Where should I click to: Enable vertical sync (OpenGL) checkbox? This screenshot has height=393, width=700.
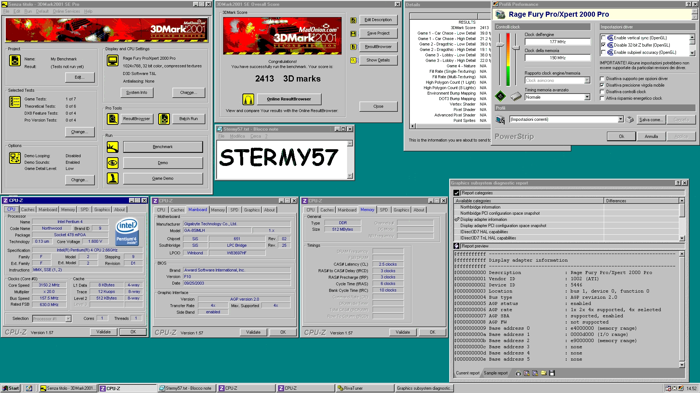pos(603,38)
